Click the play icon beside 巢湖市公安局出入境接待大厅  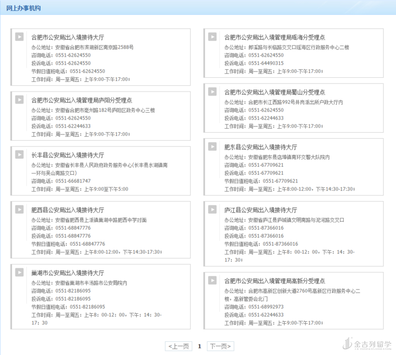(x=20, y=272)
